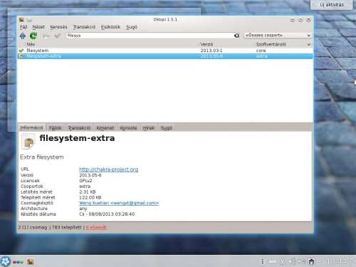Click the package icon beside filesystem-extra row

[21, 56]
